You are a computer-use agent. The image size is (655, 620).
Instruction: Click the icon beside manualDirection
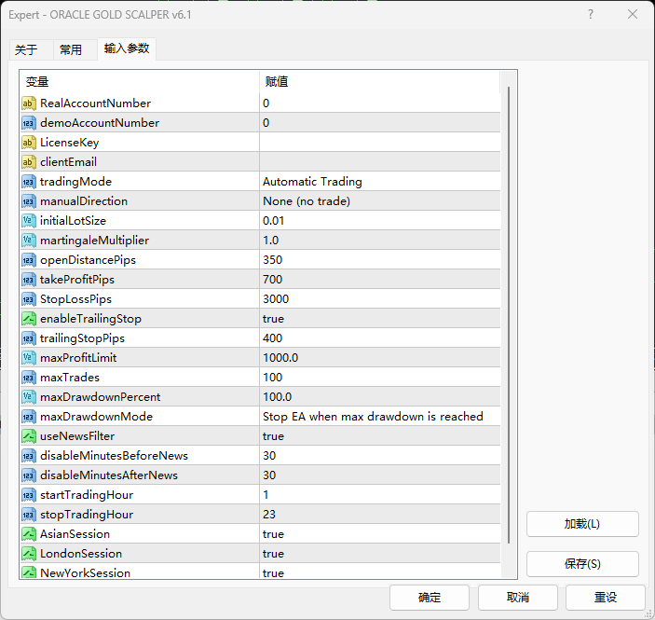pos(28,201)
